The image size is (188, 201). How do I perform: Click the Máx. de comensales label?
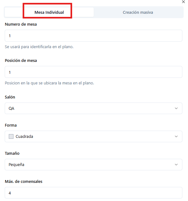[x=23, y=182]
